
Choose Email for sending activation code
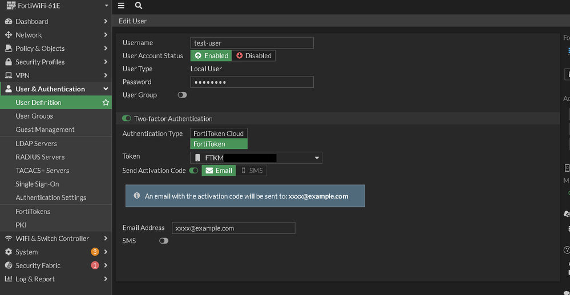219,171
